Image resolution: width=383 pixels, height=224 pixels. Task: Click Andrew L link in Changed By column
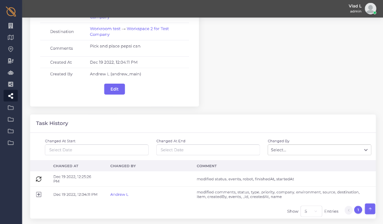pos(119,194)
